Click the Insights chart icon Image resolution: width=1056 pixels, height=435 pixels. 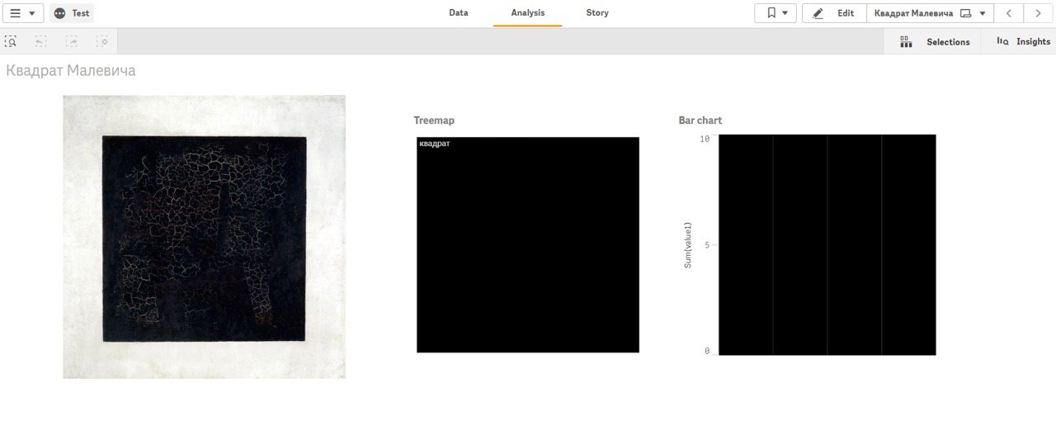[1002, 41]
